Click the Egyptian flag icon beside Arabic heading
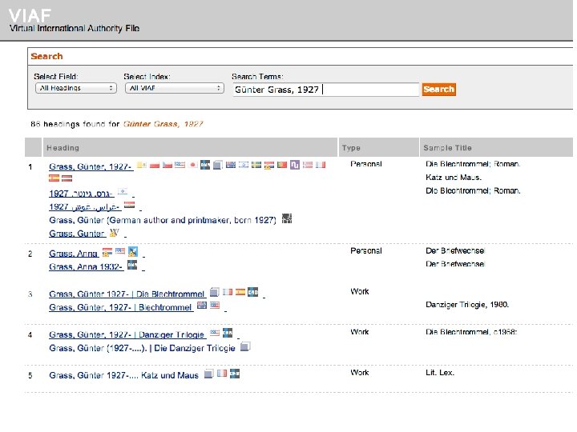Image resolution: width=577 pixels, height=432 pixels. click(130, 205)
